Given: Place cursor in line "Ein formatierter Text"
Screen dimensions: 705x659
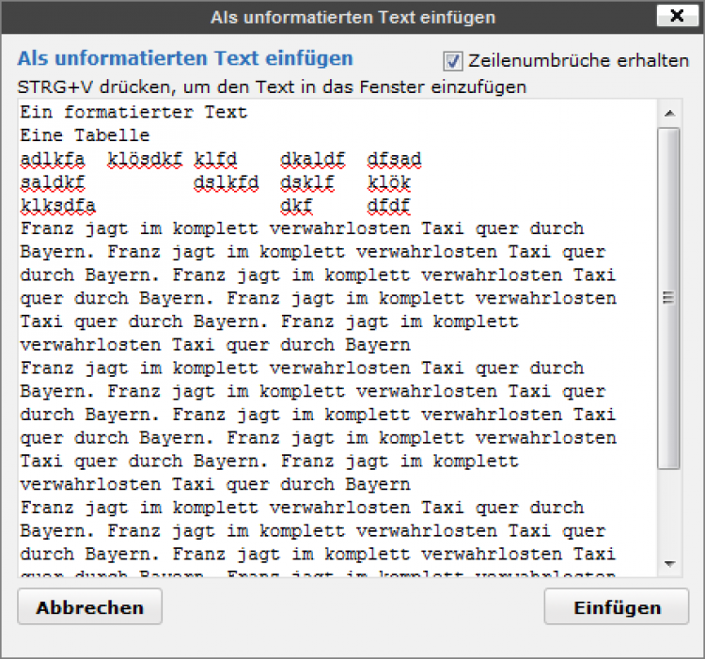Looking at the screenshot, I should point(133,112).
